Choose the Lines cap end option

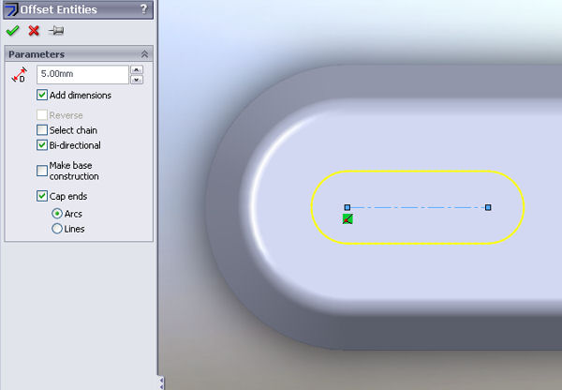57,228
